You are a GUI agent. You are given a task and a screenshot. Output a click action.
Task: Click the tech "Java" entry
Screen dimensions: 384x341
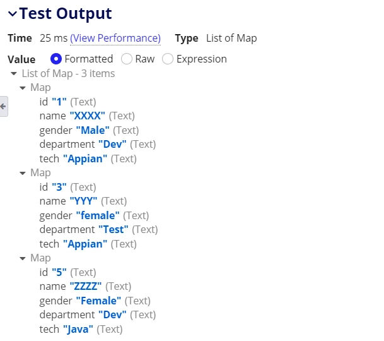[x=81, y=329]
